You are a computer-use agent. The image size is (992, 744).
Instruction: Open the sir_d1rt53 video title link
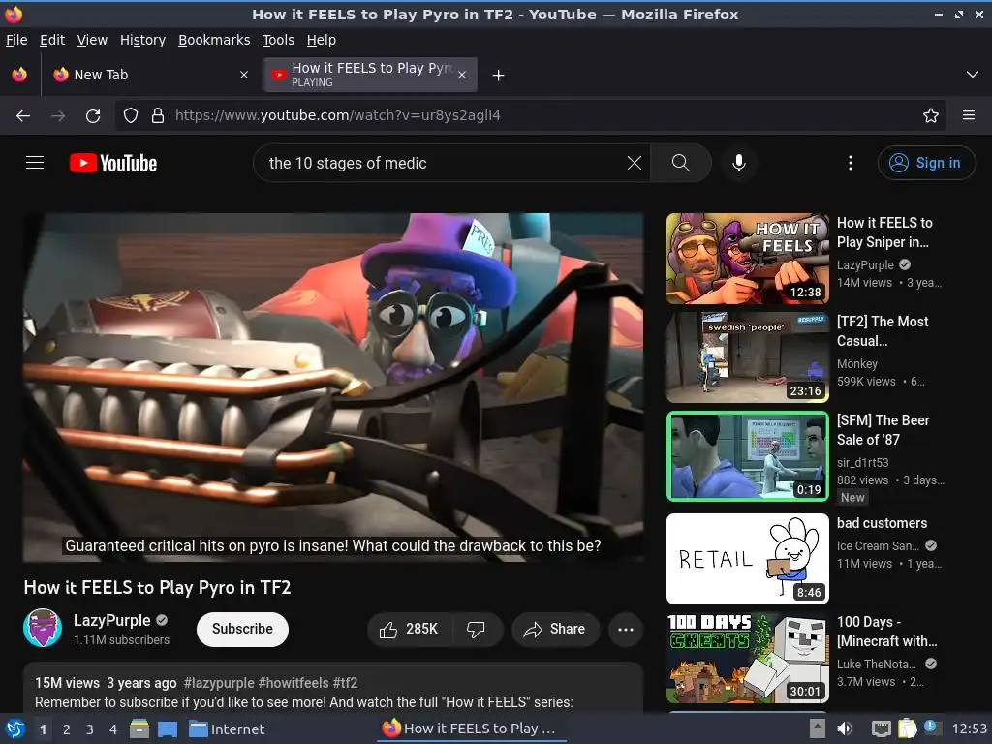click(883, 430)
